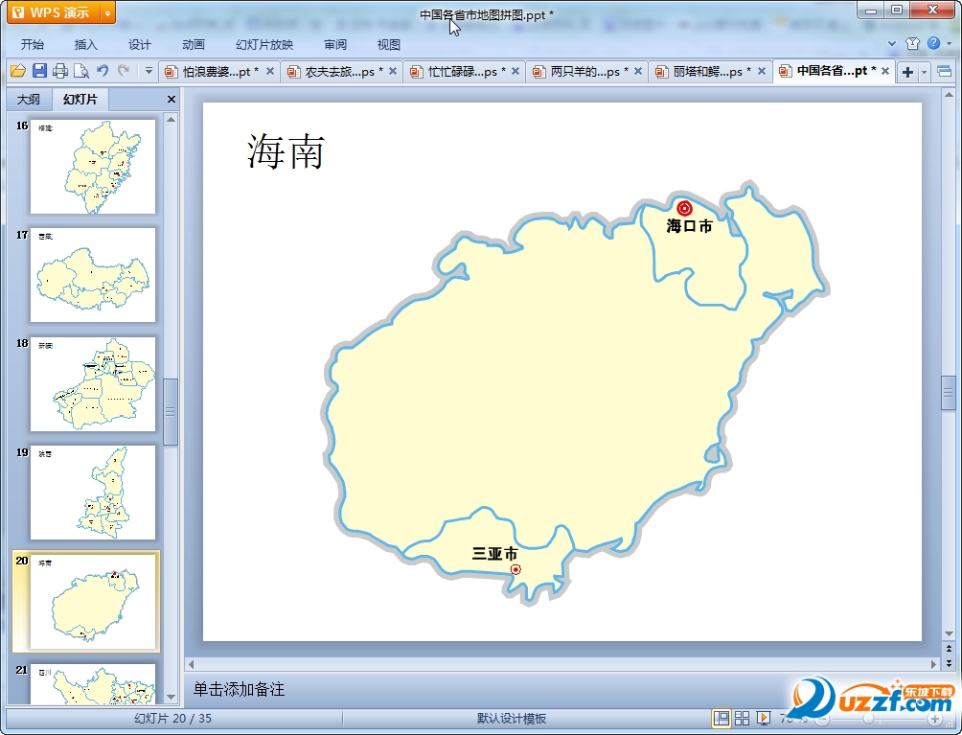Select slide 18 thumbnail
Screen dimensions: 962x735
click(x=93, y=384)
